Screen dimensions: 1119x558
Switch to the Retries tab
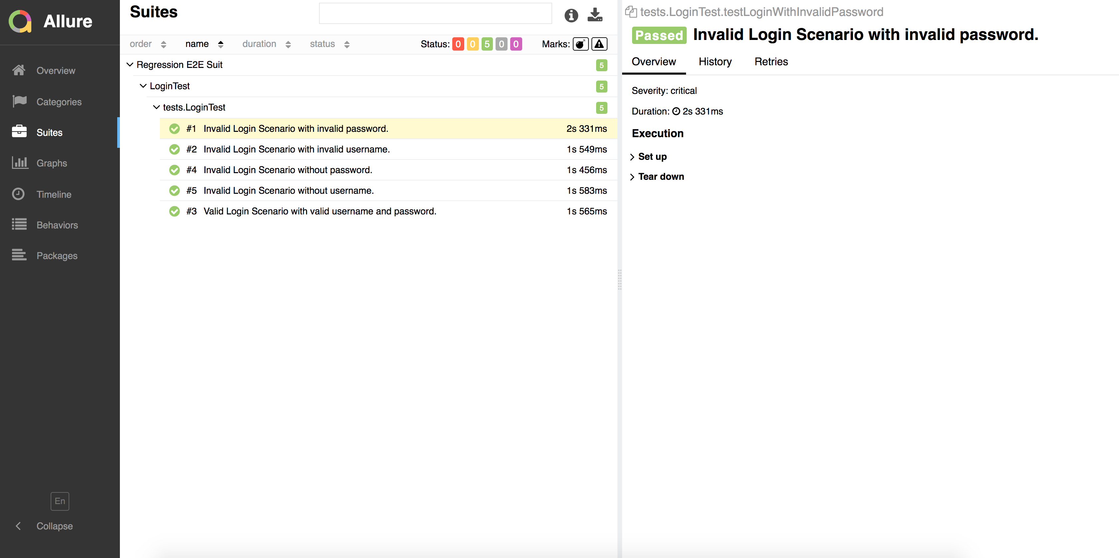771,62
